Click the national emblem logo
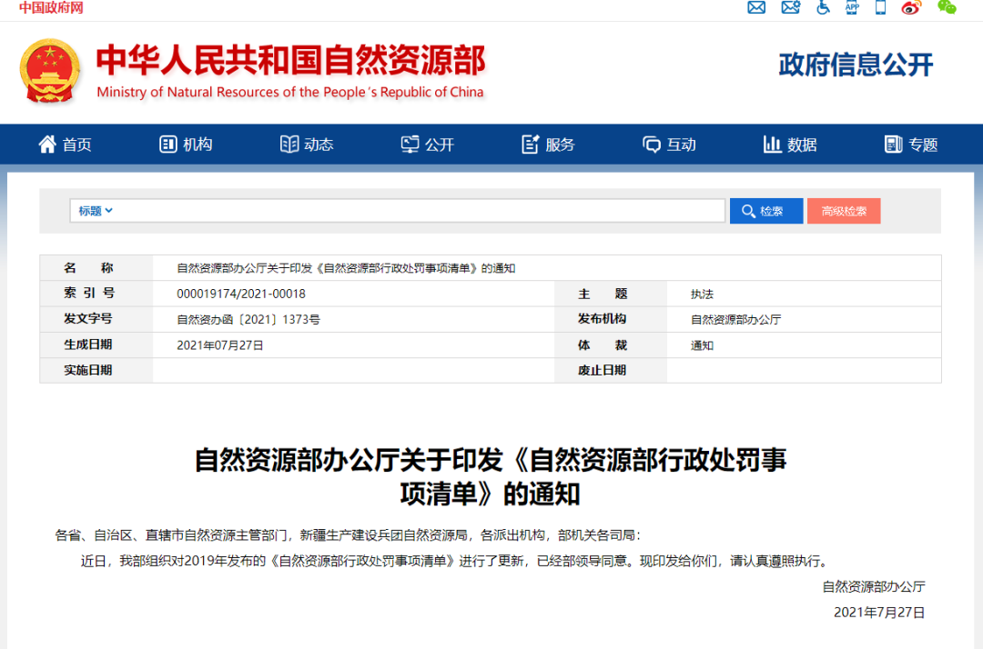This screenshot has width=983, height=649. [x=50, y=70]
